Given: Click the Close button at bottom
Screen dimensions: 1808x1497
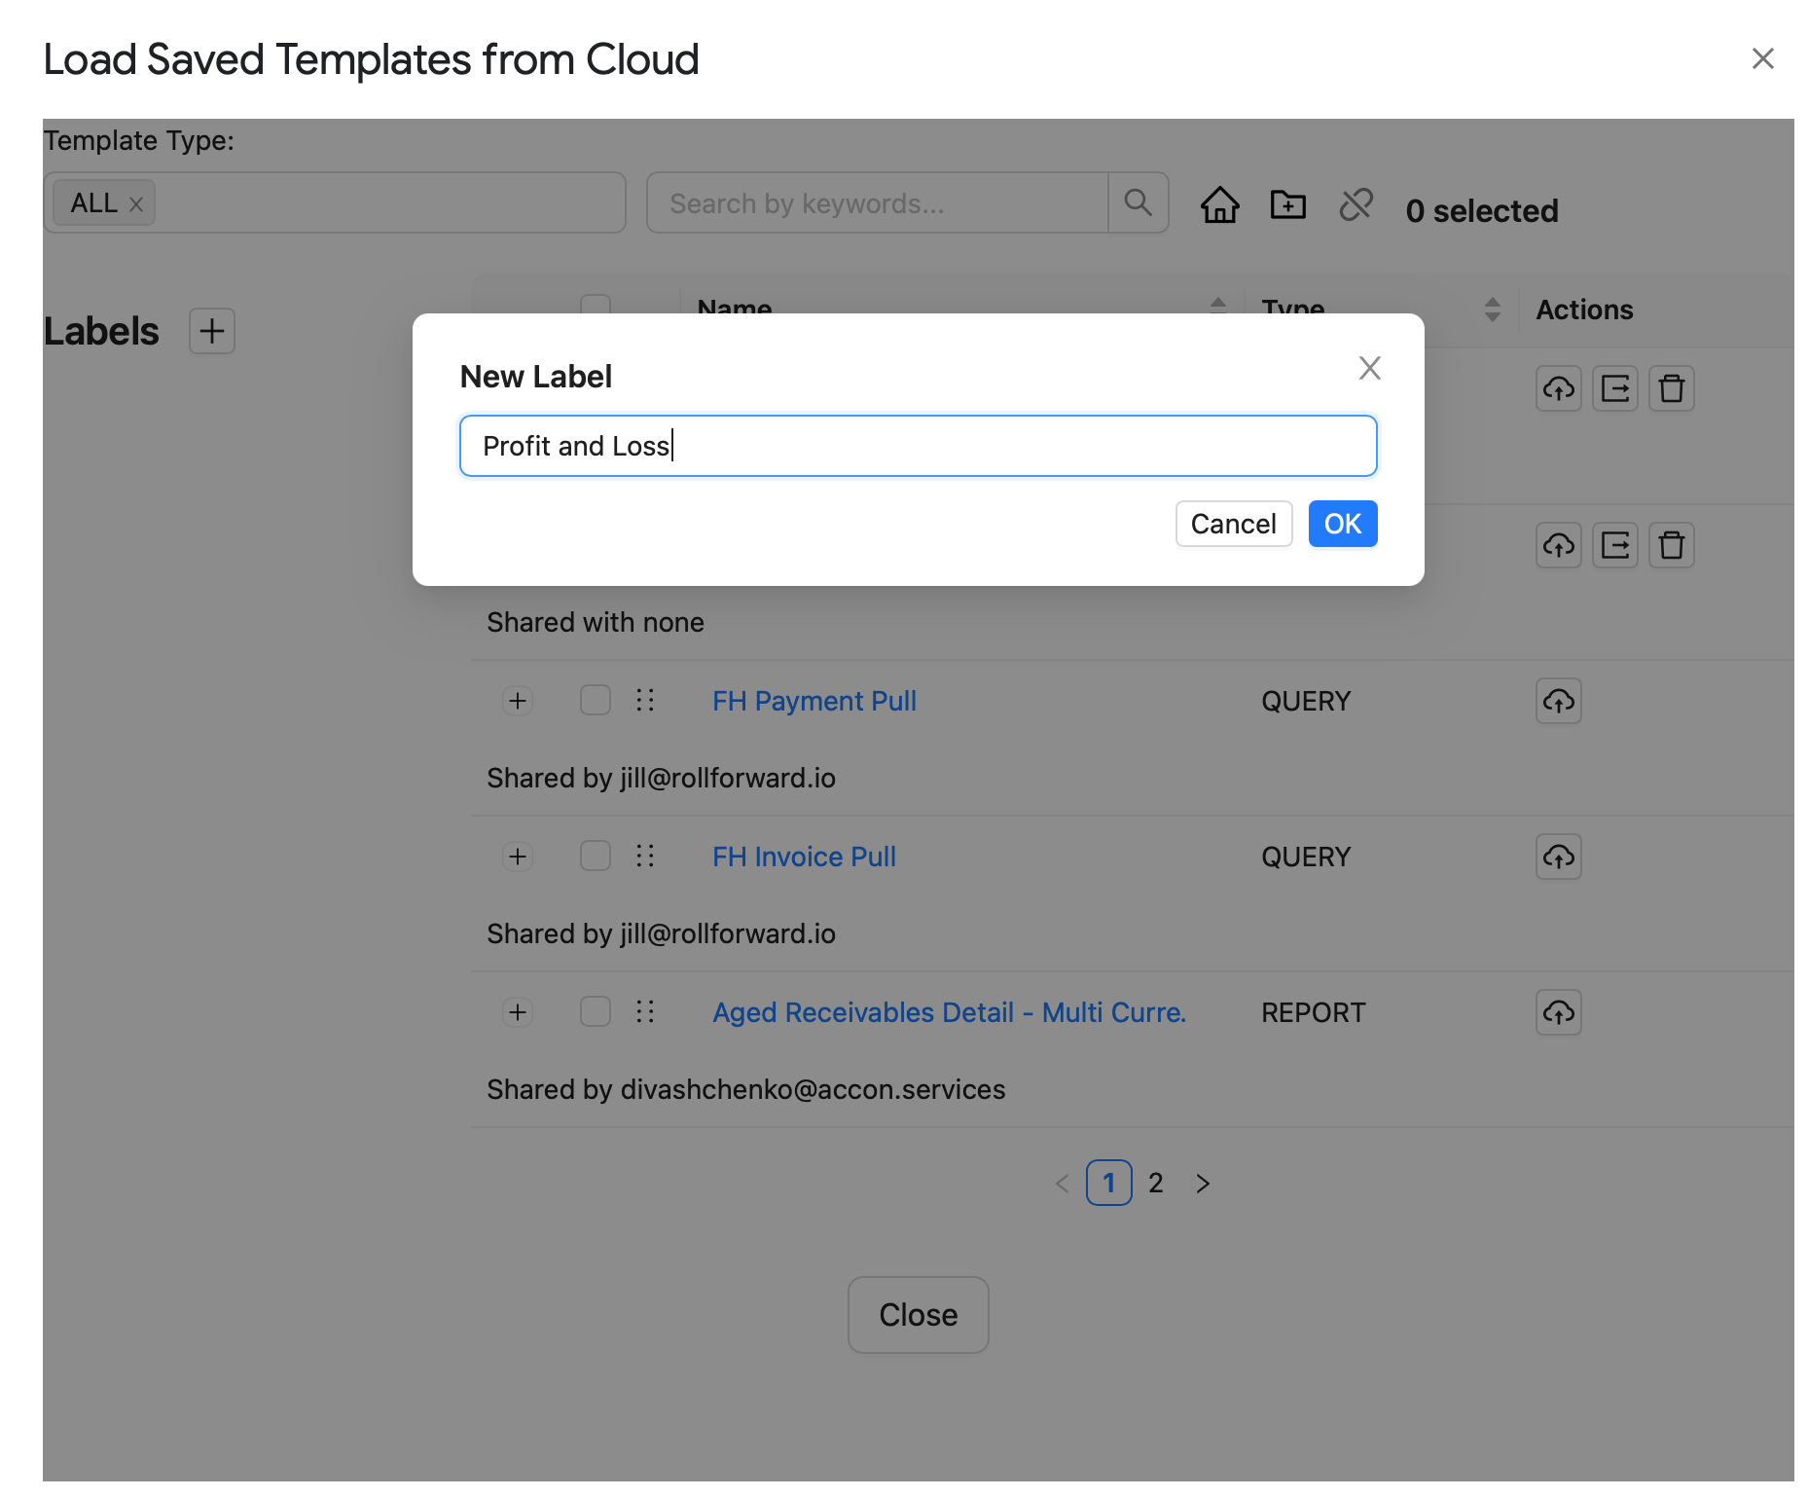Looking at the screenshot, I should tap(918, 1315).
